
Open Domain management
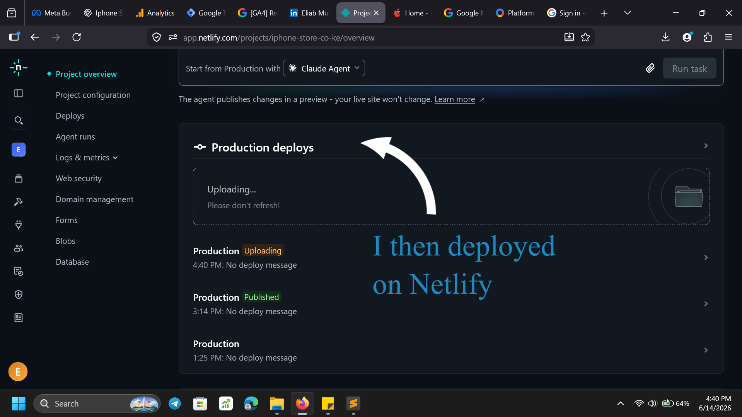coord(95,199)
